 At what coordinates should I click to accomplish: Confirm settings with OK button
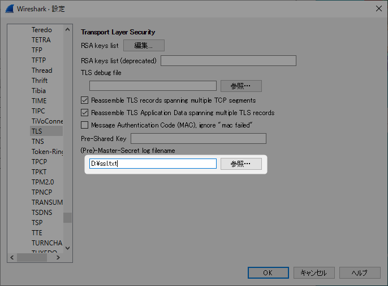point(268,272)
